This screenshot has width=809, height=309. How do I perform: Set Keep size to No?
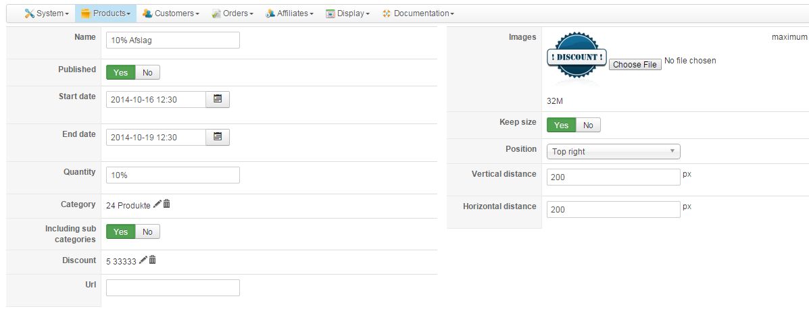(588, 125)
